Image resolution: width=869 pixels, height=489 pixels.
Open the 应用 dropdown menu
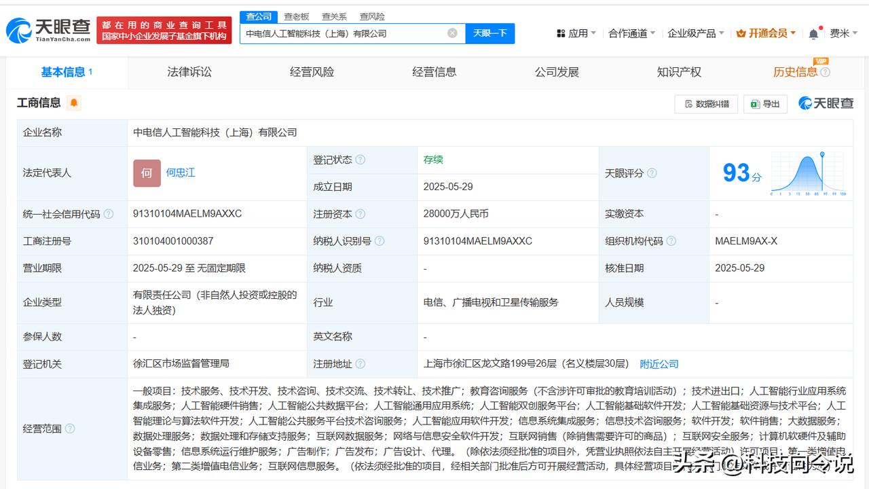pos(576,33)
